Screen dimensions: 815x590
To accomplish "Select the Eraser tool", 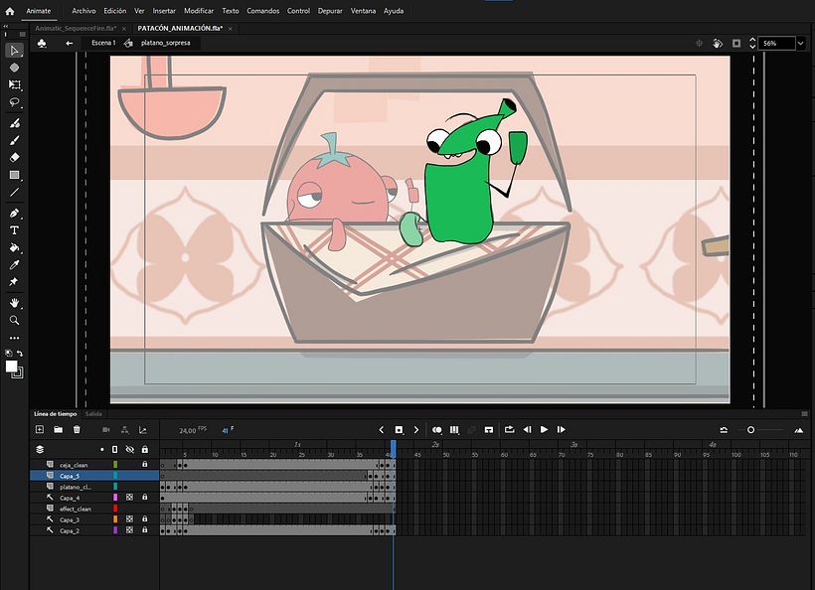I will pyautogui.click(x=15, y=157).
